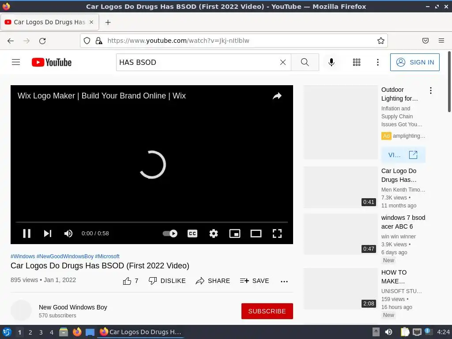
Task: Open the HOW TO MAKE suggested video
Action: point(394,277)
